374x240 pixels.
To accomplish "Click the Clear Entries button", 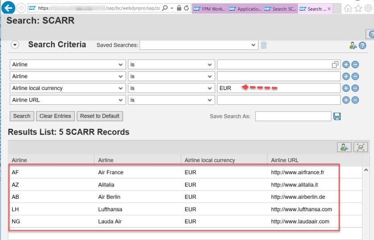I will [x=55, y=116].
